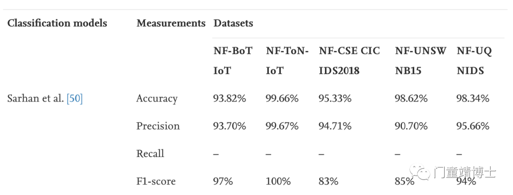Screen dimensions: 513x195
Task: Select the Classification models column header
Action: coord(57,23)
